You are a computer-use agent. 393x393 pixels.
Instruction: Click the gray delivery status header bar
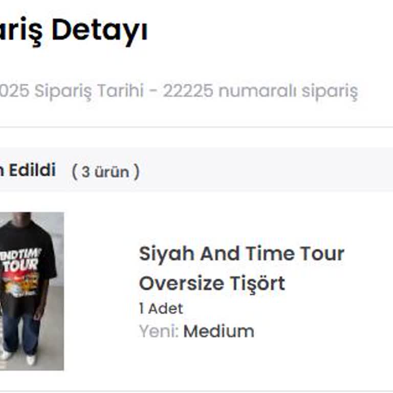point(196,170)
